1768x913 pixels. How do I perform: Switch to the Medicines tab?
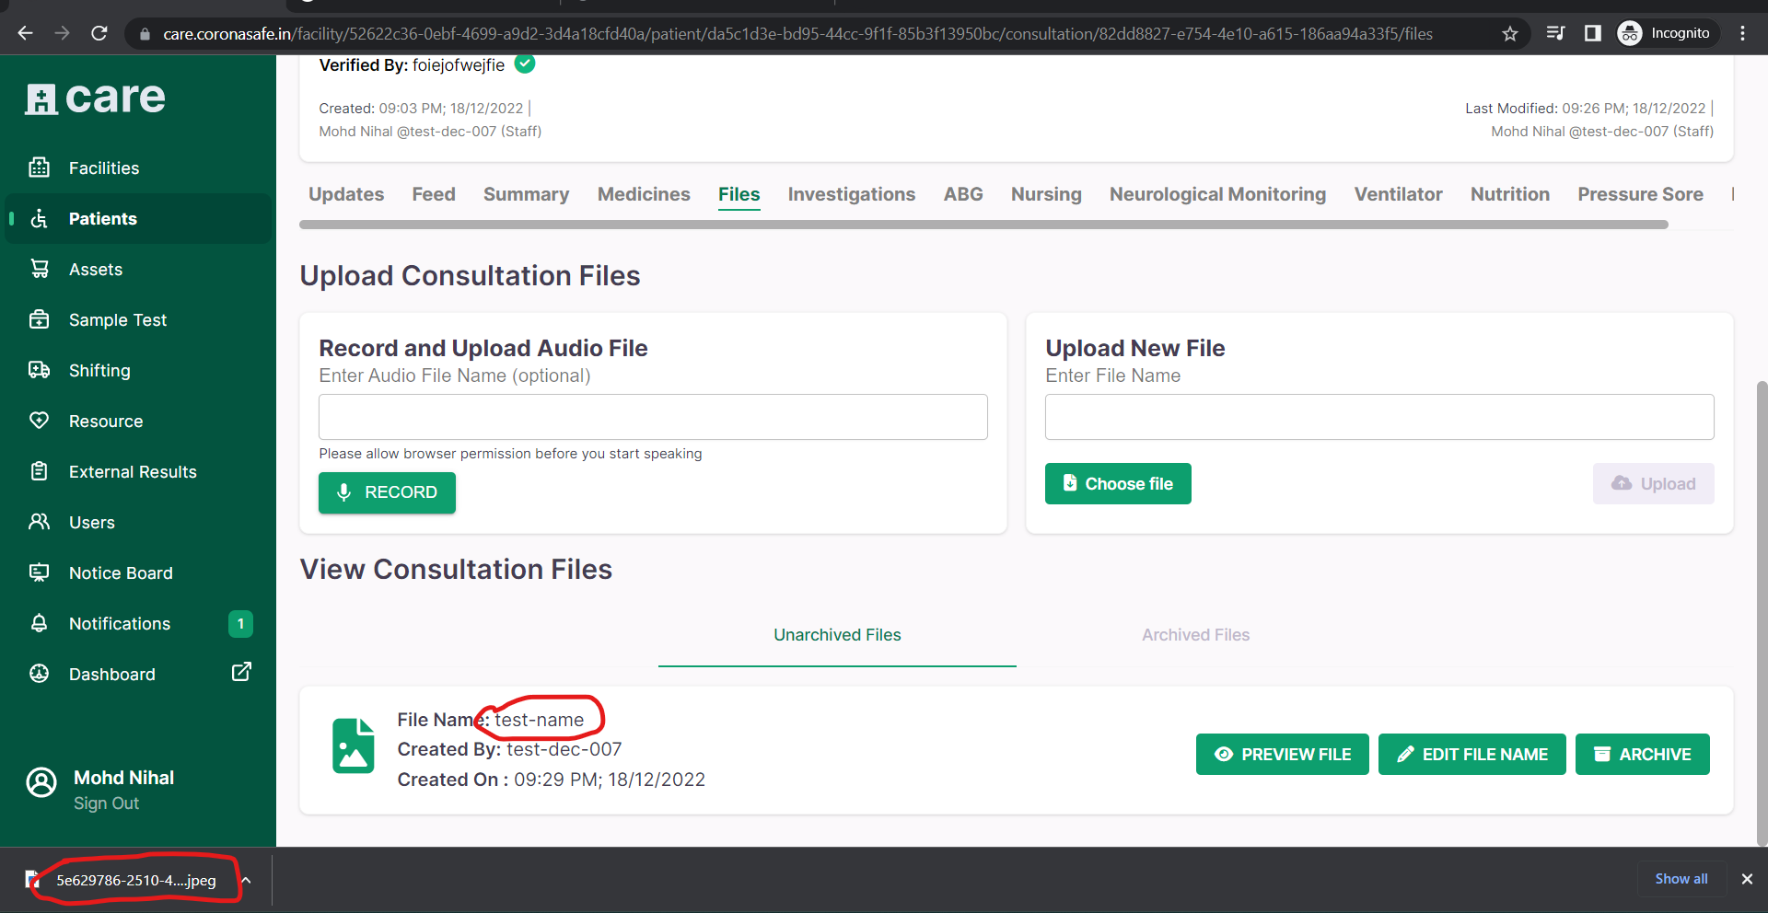(643, 194)
